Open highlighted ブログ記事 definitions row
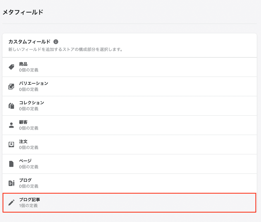This screenshot has height=222, width=261. pos(129,202)
